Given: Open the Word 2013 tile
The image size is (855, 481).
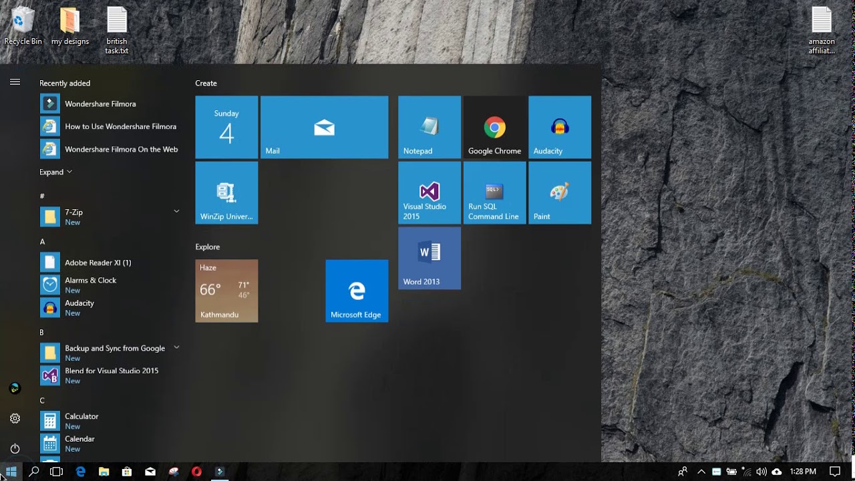Looking at the screenshot, I should pyautogui.click(x=430, y=258).
